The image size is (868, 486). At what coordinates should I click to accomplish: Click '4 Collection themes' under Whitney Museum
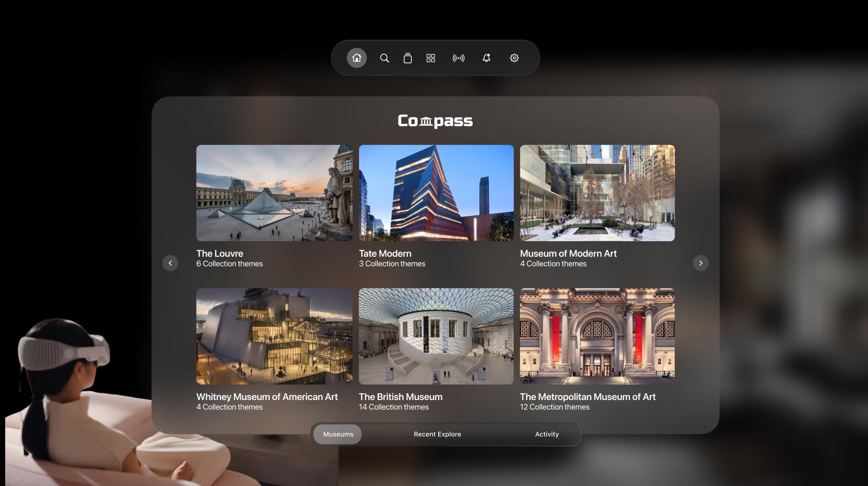coord(229,407)
